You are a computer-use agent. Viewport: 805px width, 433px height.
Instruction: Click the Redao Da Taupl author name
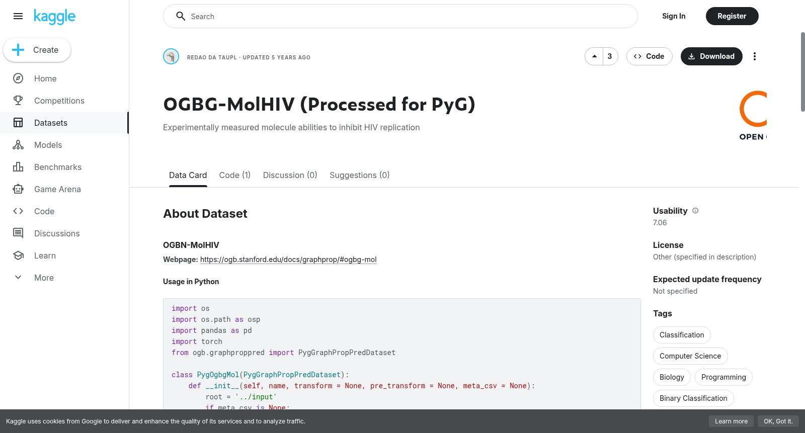point(212,57)
